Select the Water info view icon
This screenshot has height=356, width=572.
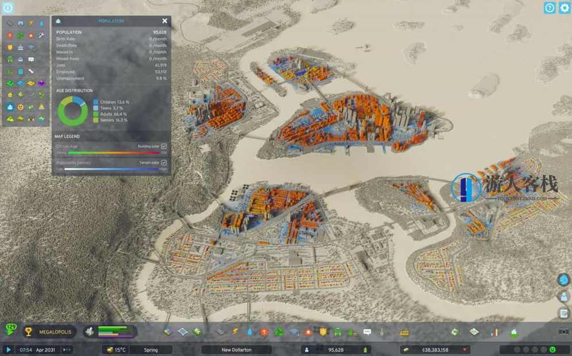(41, 22)
